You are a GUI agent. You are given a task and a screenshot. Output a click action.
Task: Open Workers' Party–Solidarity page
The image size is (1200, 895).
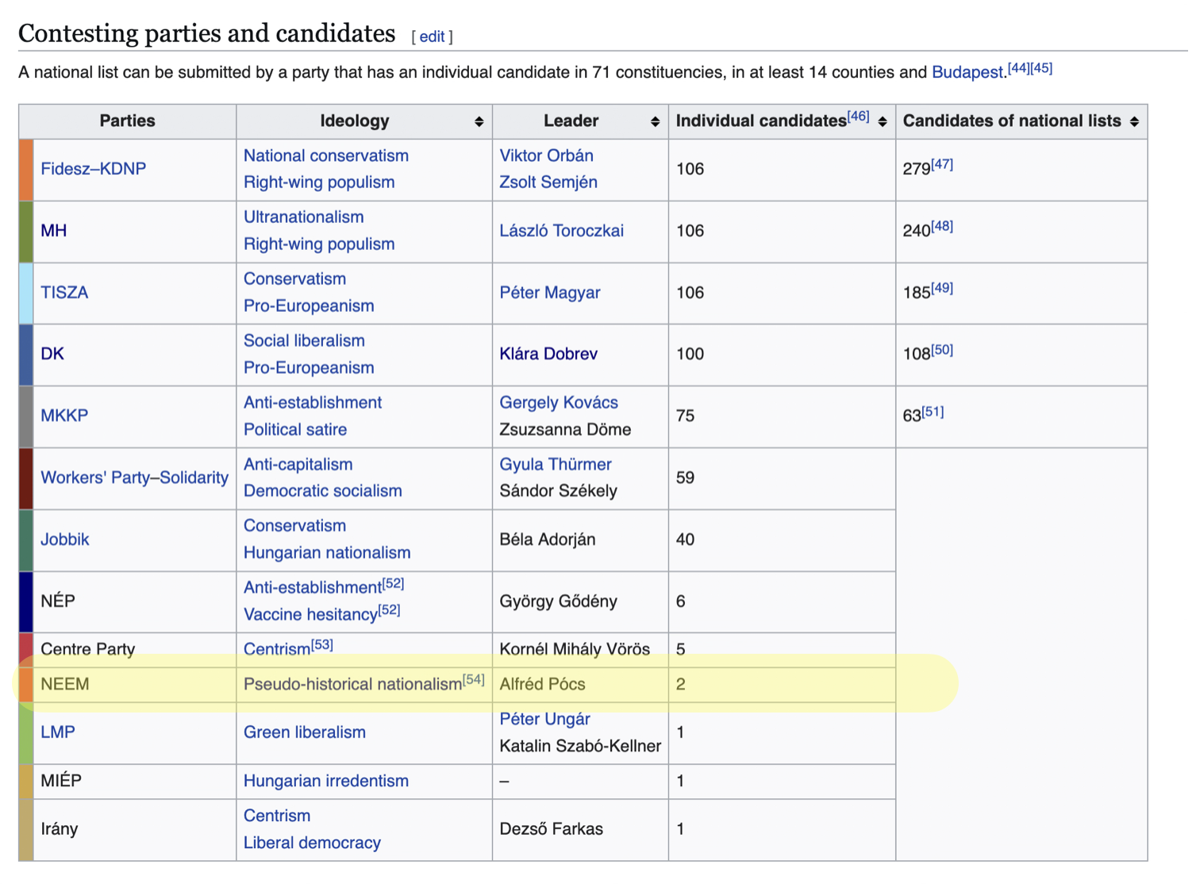point(134,478)
